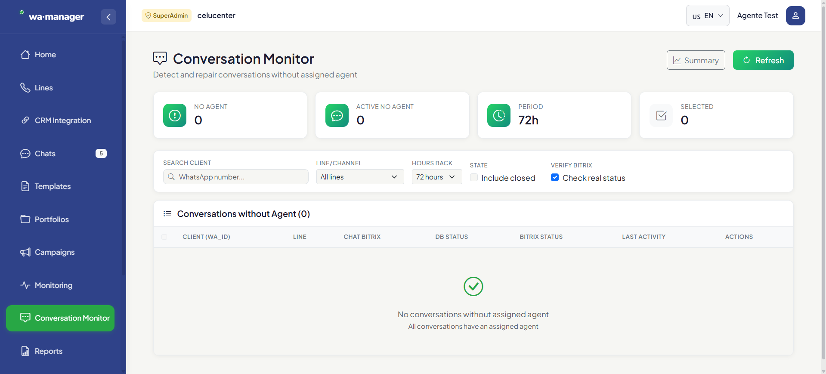Click the LINE column header

300,237
